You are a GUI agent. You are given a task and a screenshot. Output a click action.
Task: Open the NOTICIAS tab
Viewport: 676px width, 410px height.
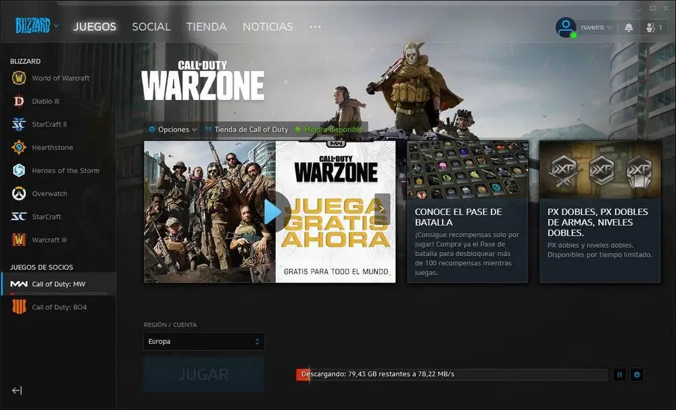268,27
